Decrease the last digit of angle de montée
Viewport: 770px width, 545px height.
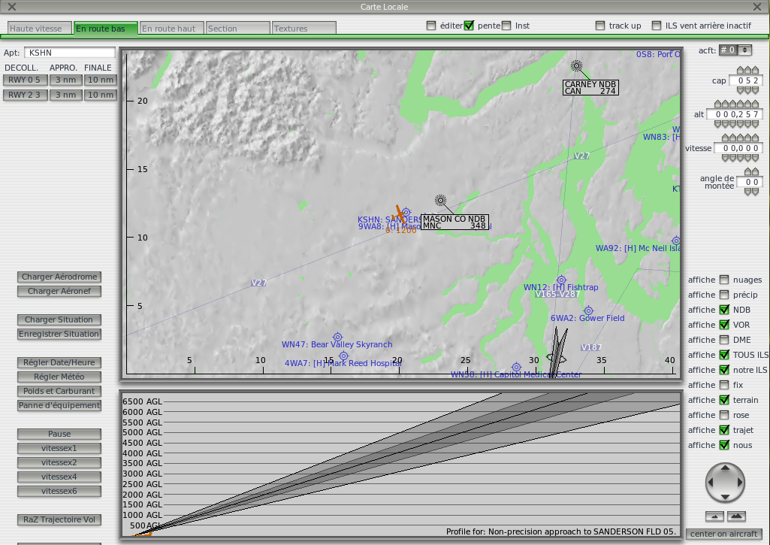755,192
